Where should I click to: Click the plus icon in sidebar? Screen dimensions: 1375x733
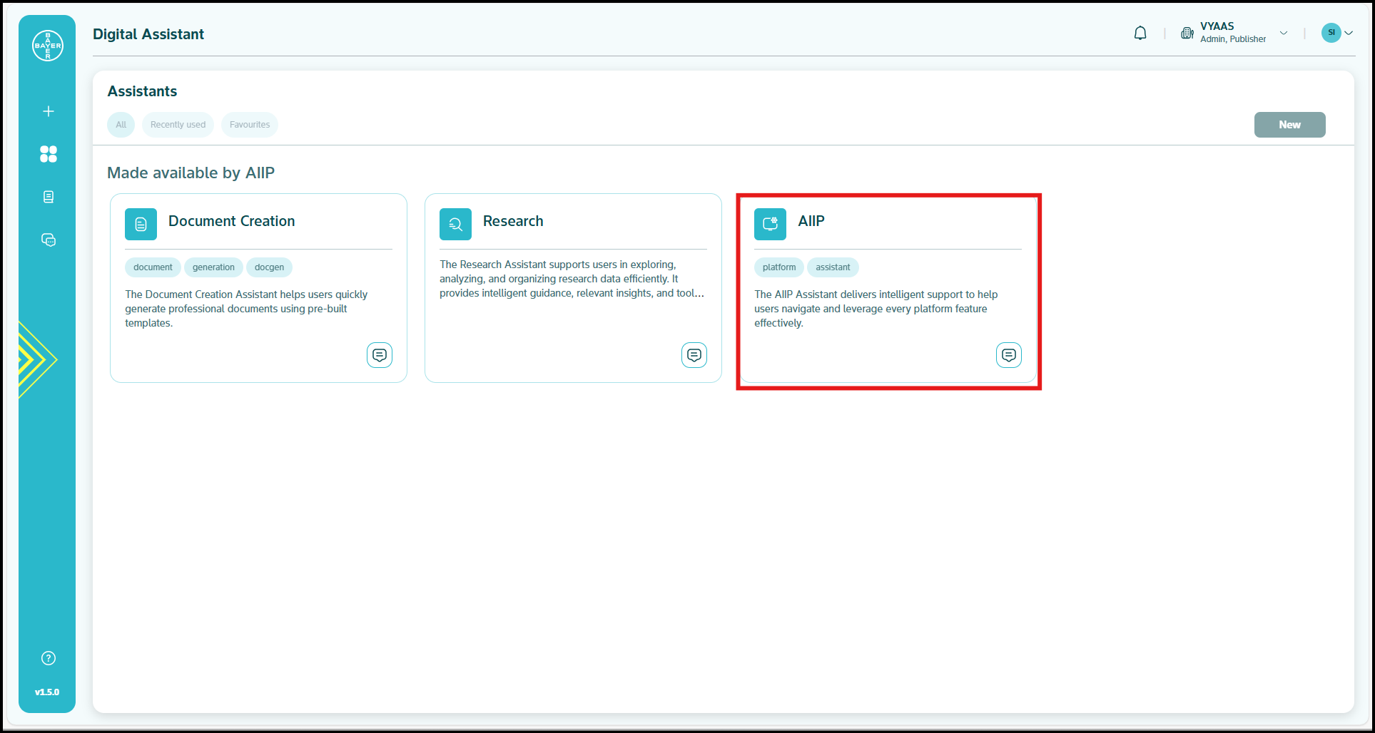pyautogui.click(x=49, y=111)
